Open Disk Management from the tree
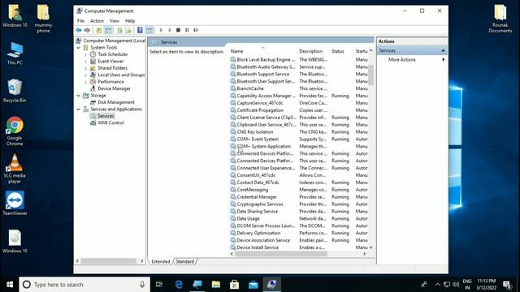This screenshot has width=520, height=292. [x=116, y=102]
